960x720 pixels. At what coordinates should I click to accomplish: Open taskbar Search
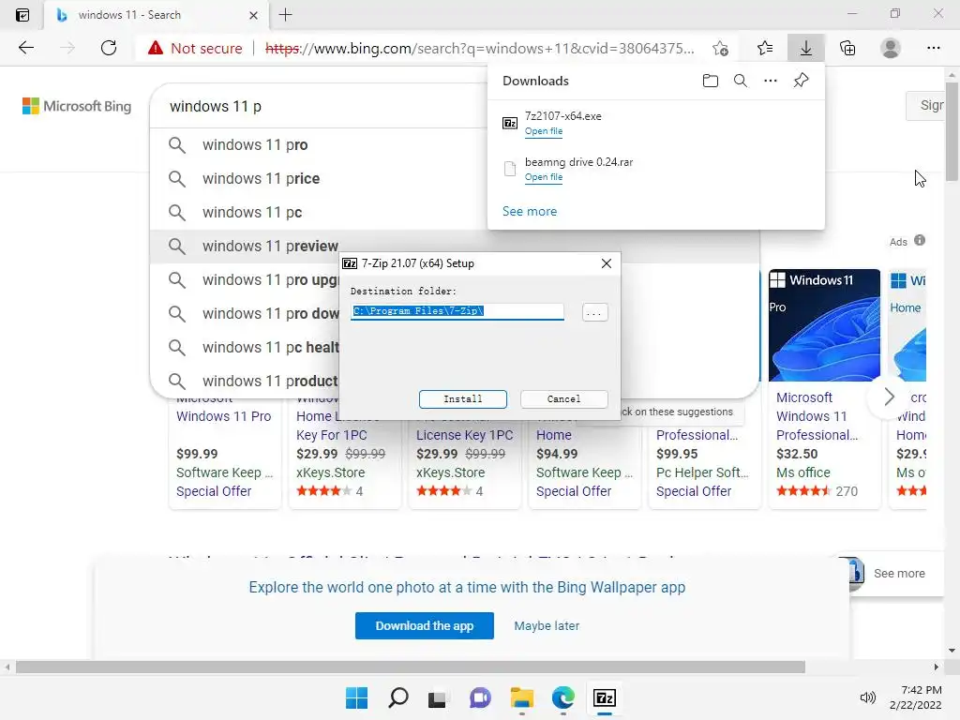[x=397, y=697]
